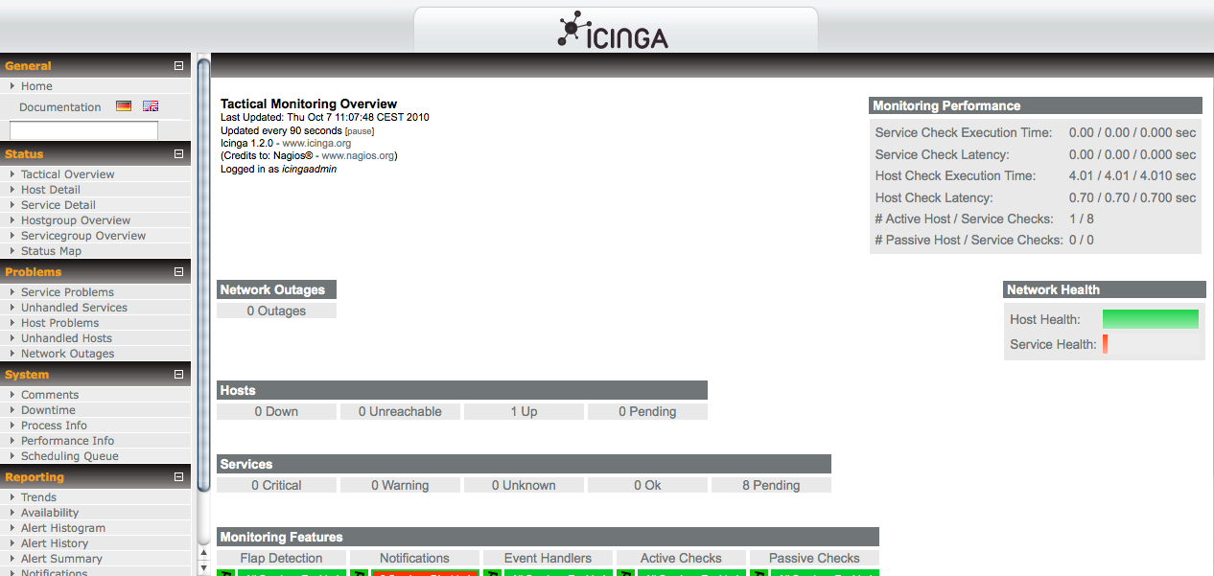Image resolution: width=1214 pixels, height=576 pixels.
Task: Click the Documentation link
Action: click(59, 107)
